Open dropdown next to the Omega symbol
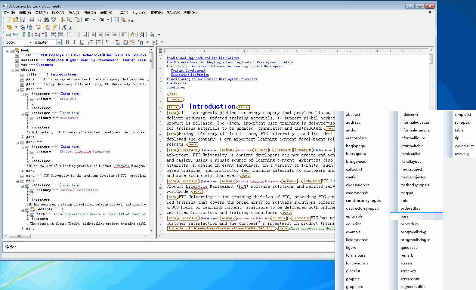Viewport: 476px width, 290px height. click(147, 42)
